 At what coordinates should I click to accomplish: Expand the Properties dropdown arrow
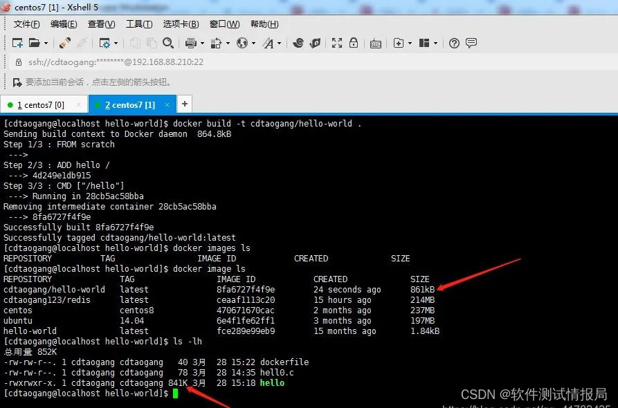(x=116, y=43)
